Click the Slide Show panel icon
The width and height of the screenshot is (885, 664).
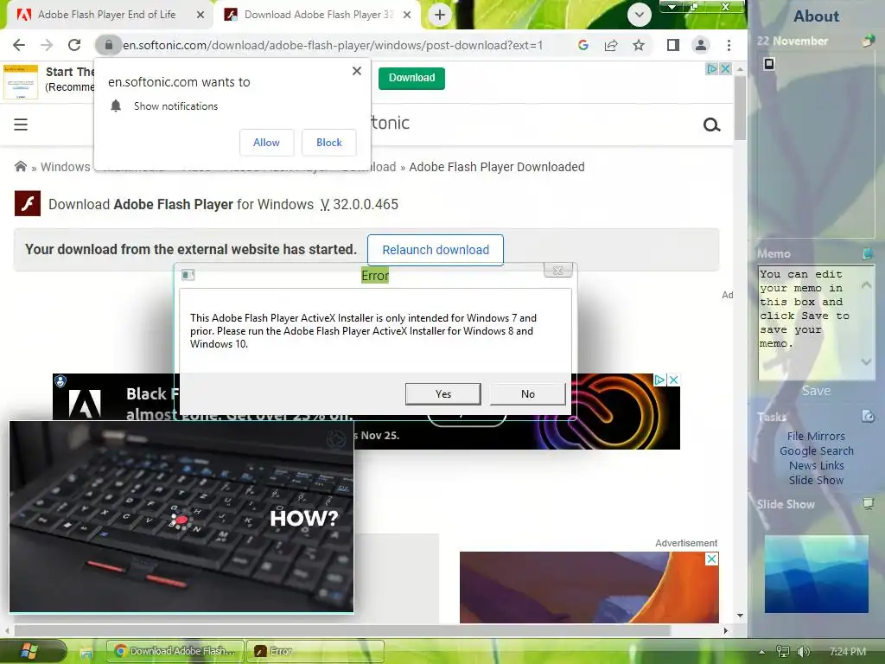[868, 503]
